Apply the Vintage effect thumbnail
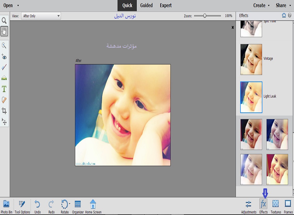This screenshot has width=294, height=215. pyautogui.click(x=251, y=59)
